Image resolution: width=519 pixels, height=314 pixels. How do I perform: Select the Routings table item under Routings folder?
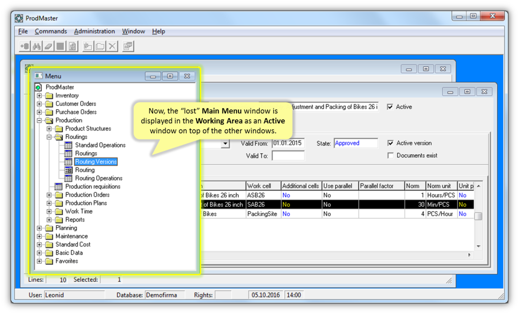tap(86, 153)
